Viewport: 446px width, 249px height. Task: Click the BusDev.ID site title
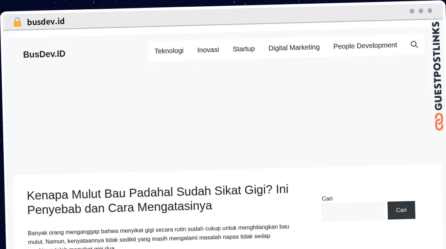point(44,54)
